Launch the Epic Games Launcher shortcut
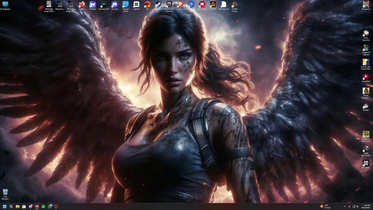Viewport: 373px width, 210px height. 169,6
